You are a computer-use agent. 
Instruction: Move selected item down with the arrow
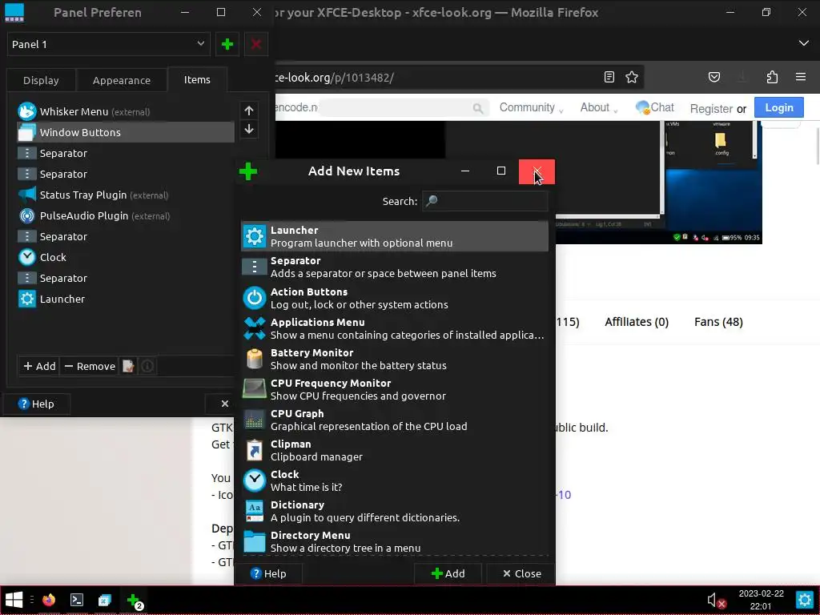(249, 129)
